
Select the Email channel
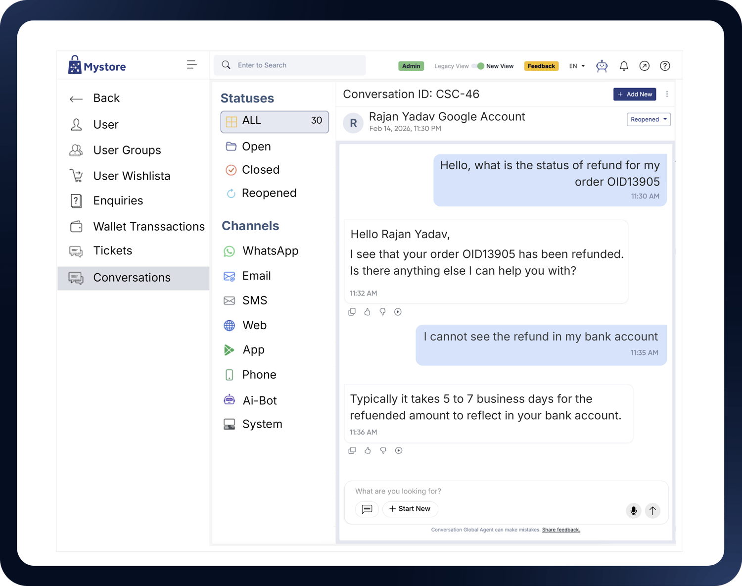pyautogui.click(x=256, y=276)
